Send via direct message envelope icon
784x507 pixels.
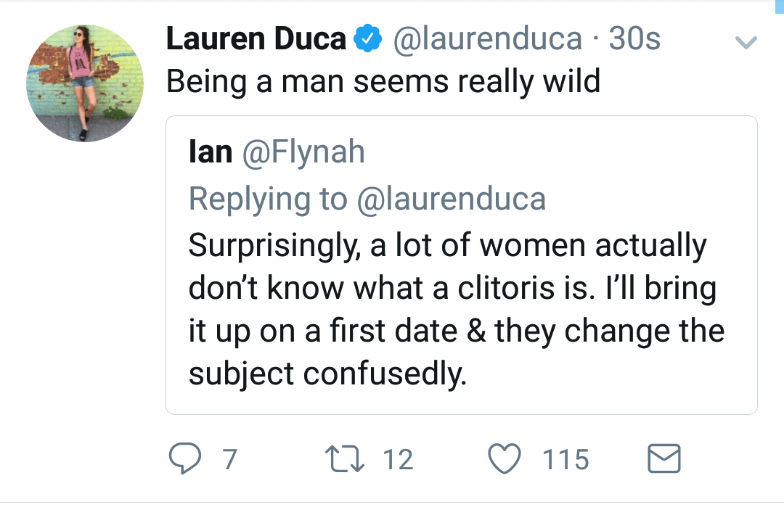[663, 459]
